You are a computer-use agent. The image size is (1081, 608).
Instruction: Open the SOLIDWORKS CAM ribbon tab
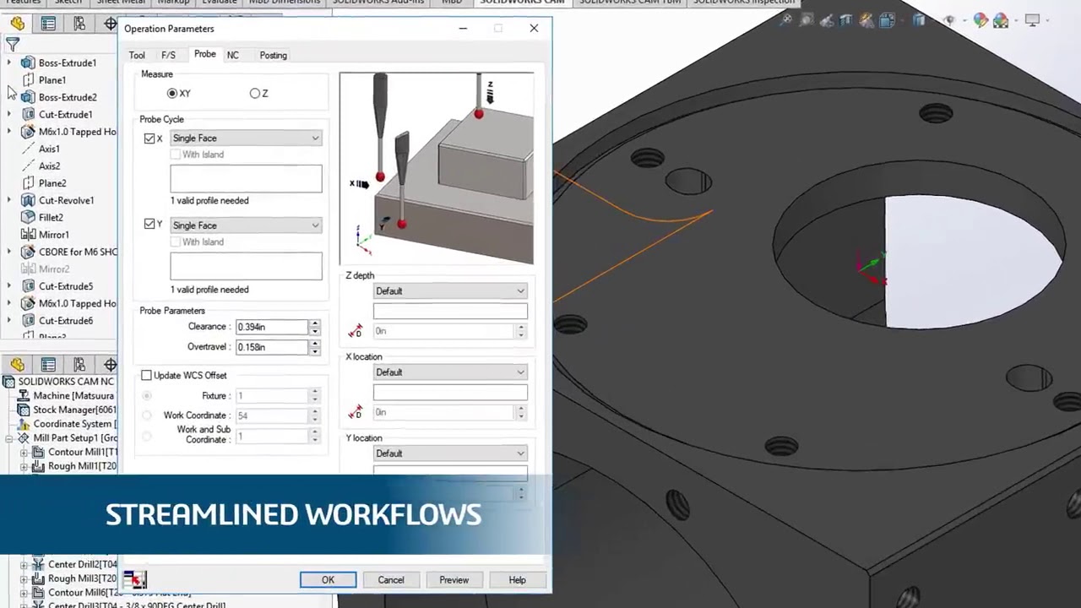522,3
